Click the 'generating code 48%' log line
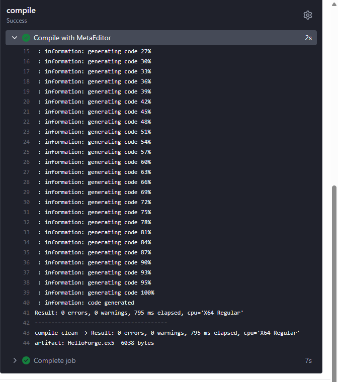 click(x=95, y=122)
